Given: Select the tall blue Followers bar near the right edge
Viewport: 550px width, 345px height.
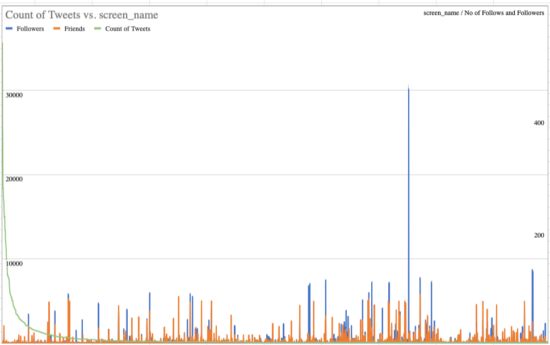Looking at the screenshot, I should click(x=532, y=295).
